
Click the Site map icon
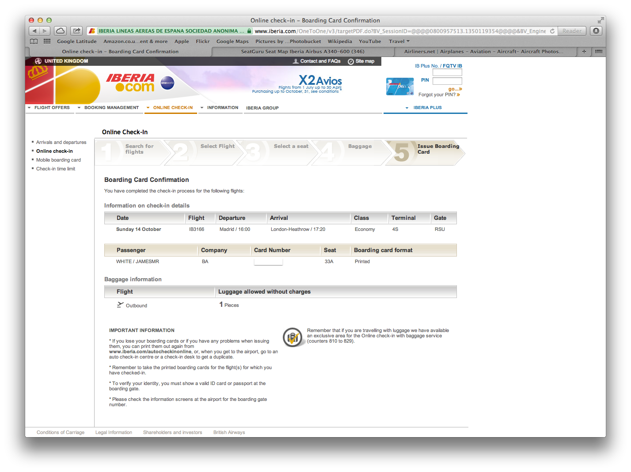tap(351, 61)
